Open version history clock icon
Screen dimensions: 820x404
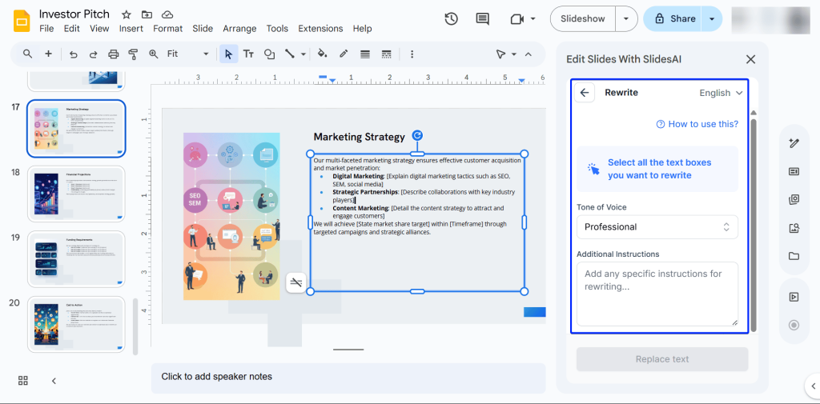[451, 19]
